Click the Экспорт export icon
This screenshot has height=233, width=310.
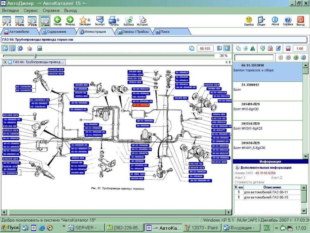[100, 21]
